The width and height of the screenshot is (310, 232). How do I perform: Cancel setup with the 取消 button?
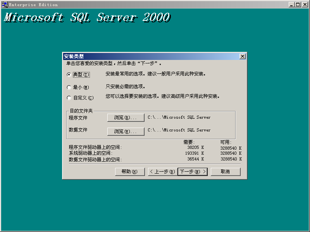tap(226, 172)
